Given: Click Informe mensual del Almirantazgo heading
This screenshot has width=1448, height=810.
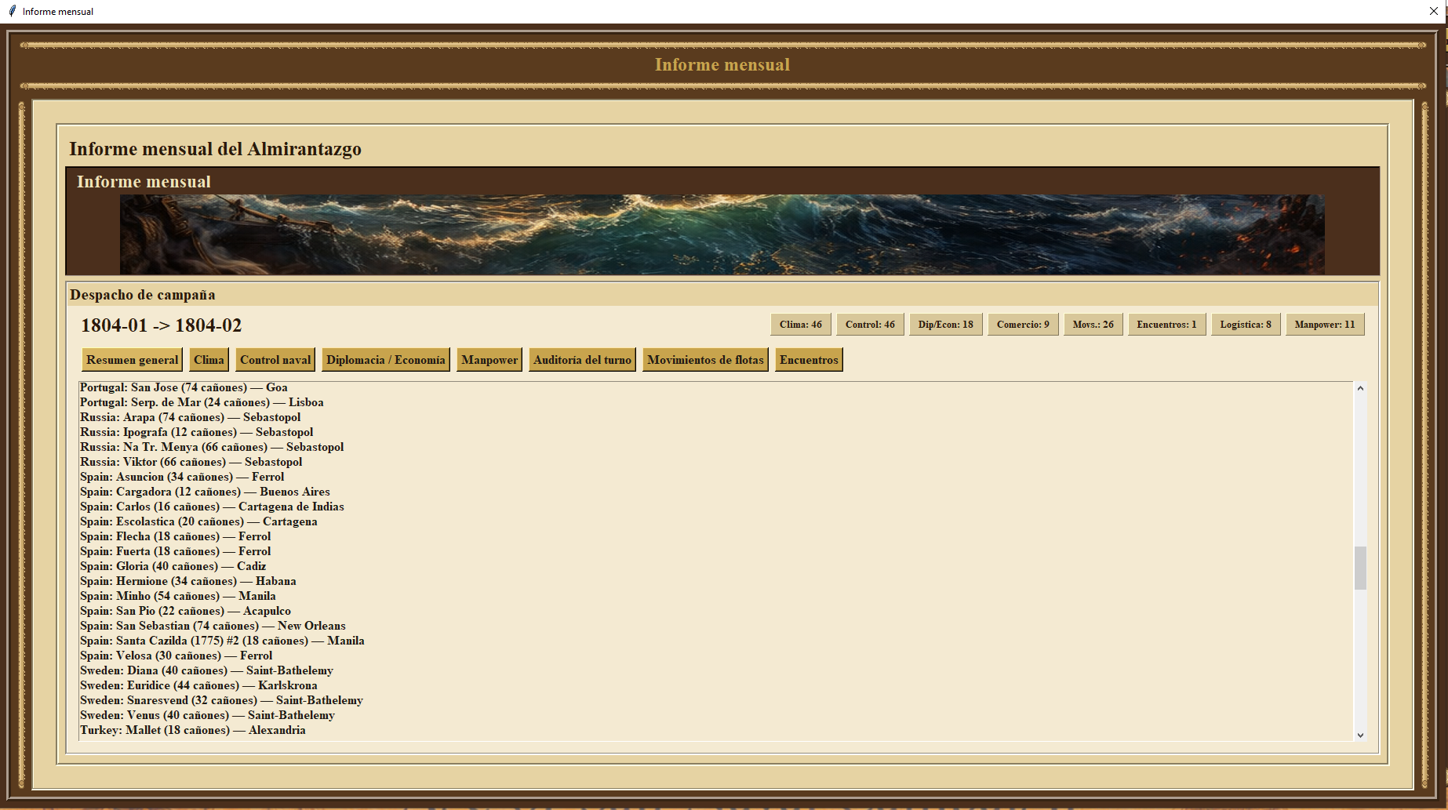Looking at the screenshot, I should (x=215, y=149).
